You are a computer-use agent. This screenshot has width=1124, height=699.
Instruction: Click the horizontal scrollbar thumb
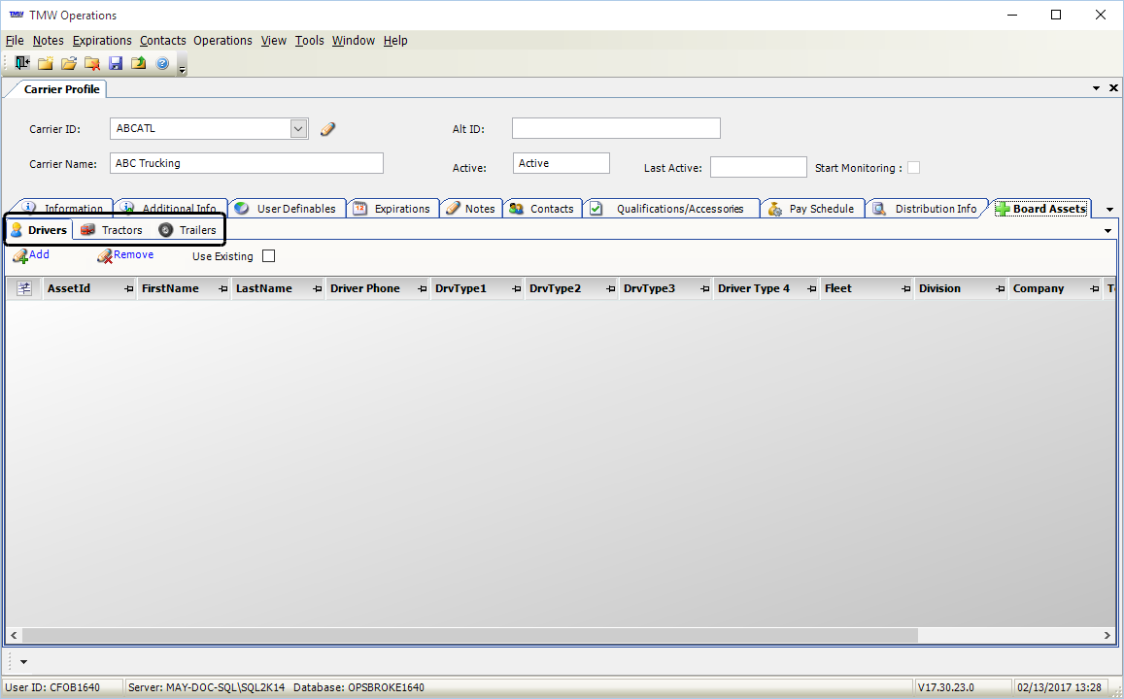[x=470, y=635]
